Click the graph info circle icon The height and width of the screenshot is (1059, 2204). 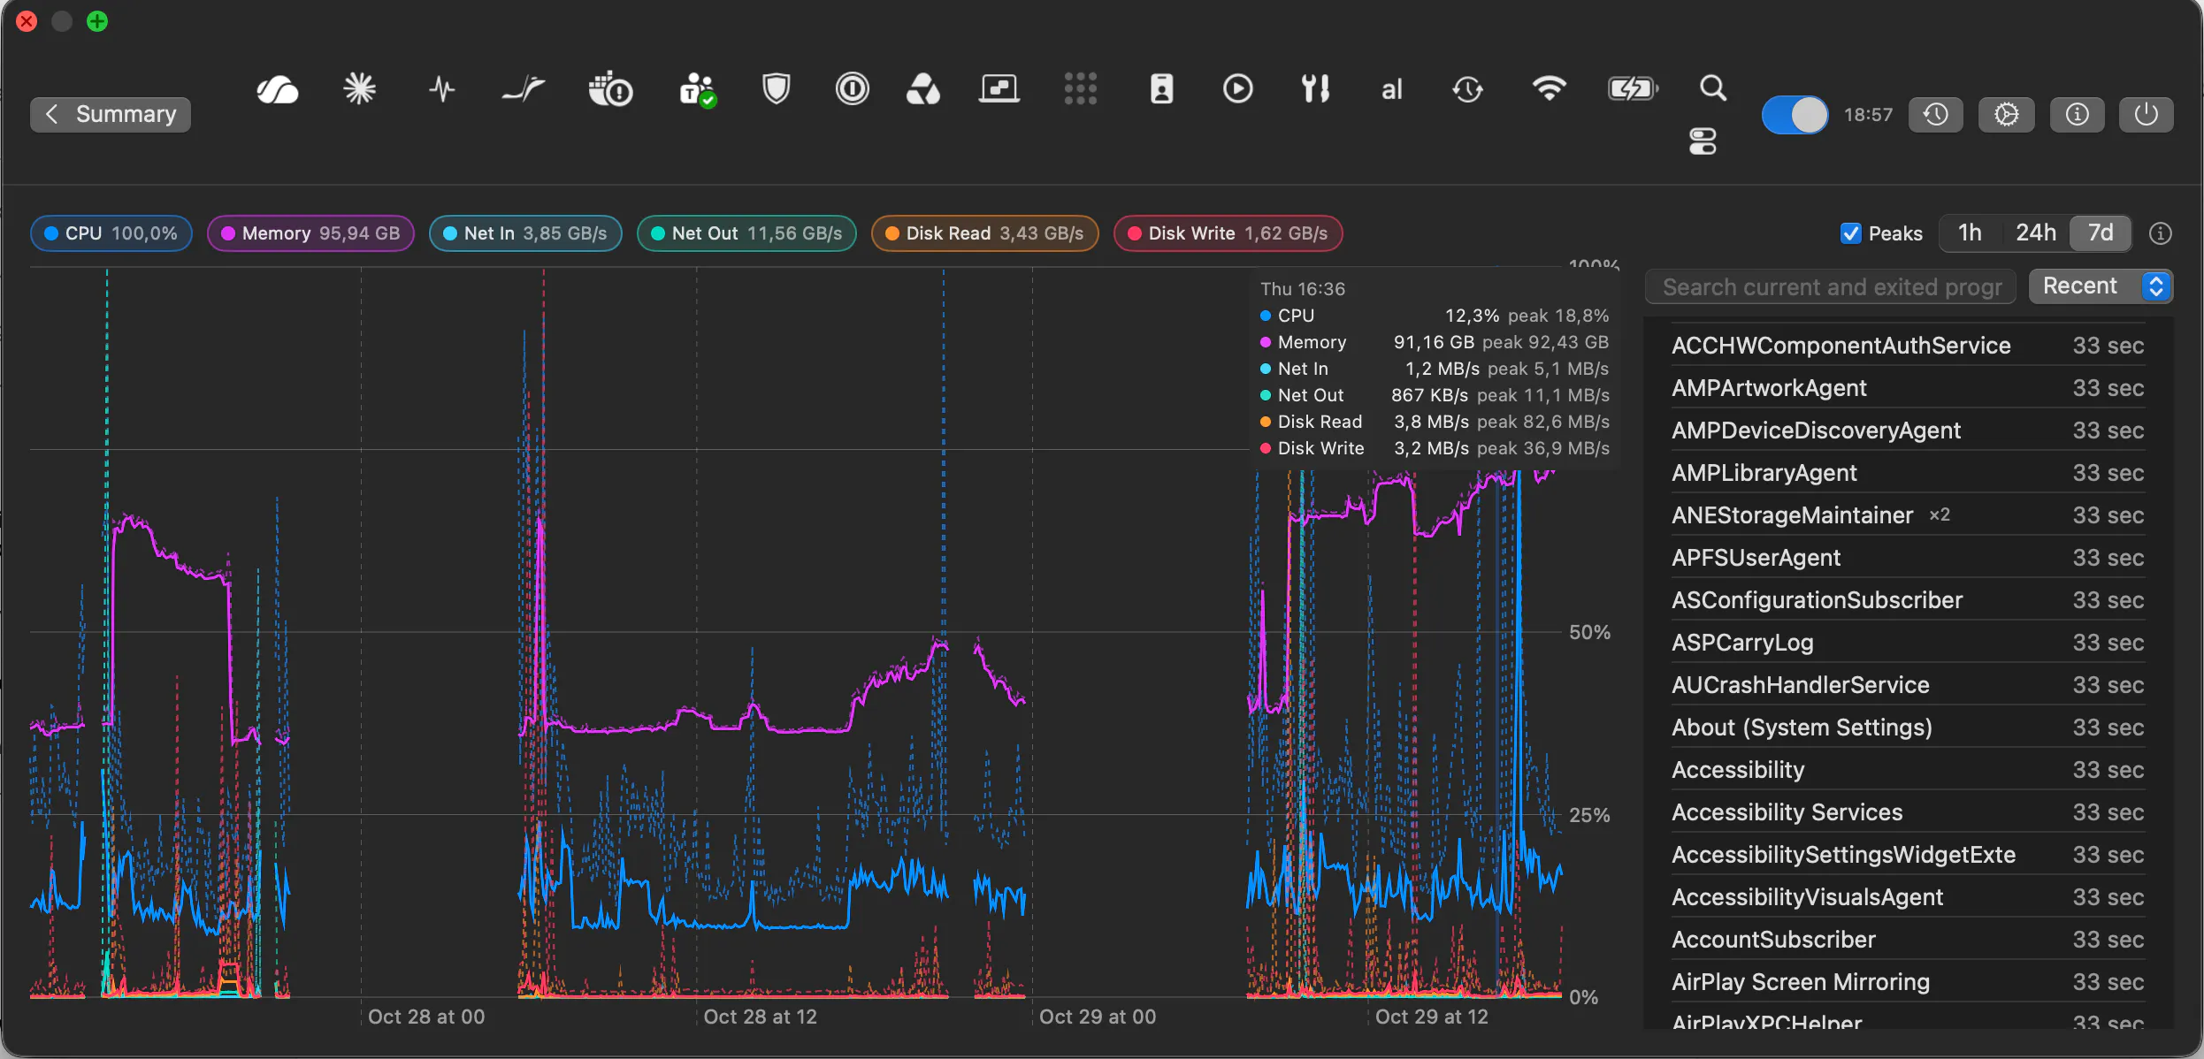pyautogui.click(x=2160, y=233)
